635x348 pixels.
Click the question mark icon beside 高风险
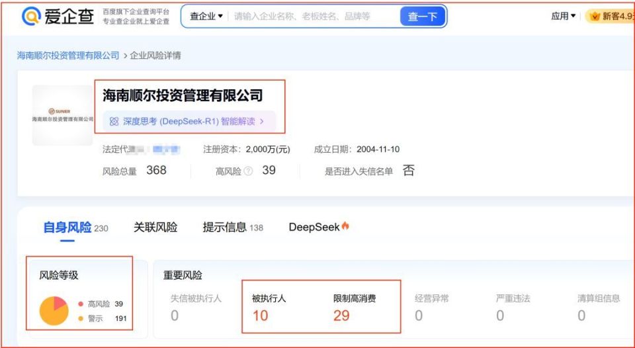[x=248, y=171]
